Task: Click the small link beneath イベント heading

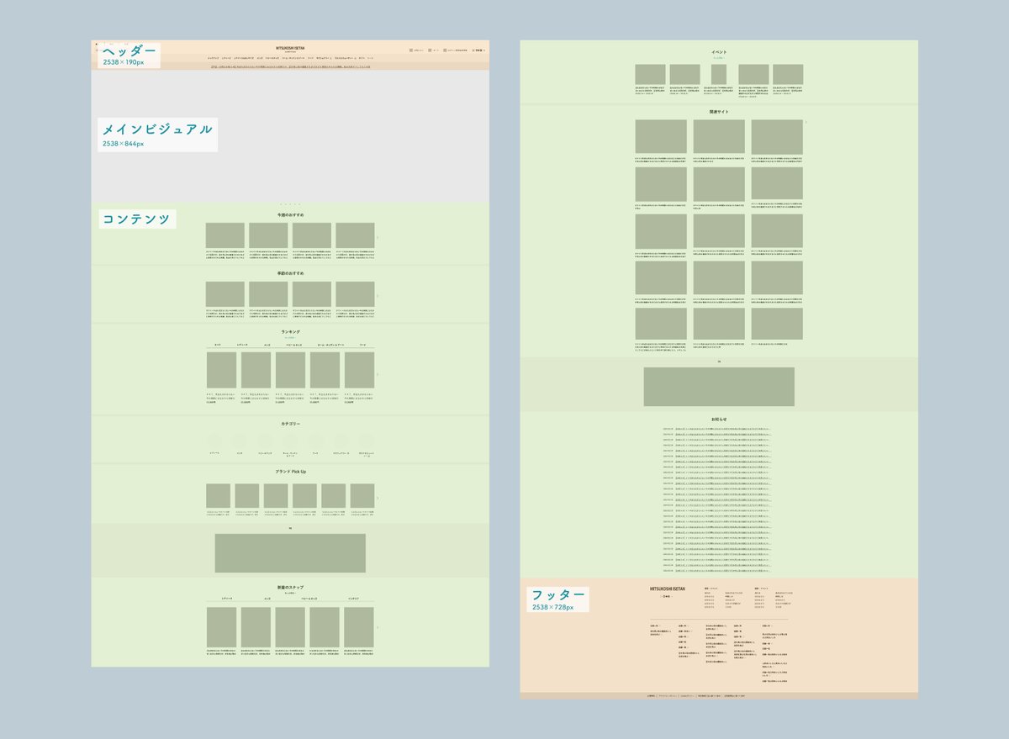Action: (x=719, y=58)
